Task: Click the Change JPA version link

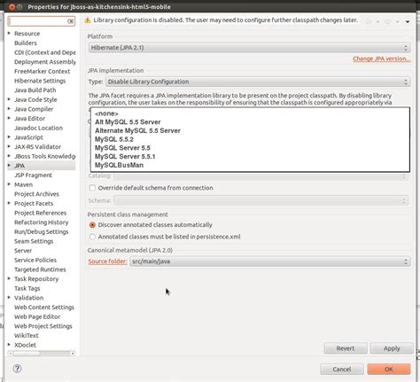Action: [x=382, y=58]
